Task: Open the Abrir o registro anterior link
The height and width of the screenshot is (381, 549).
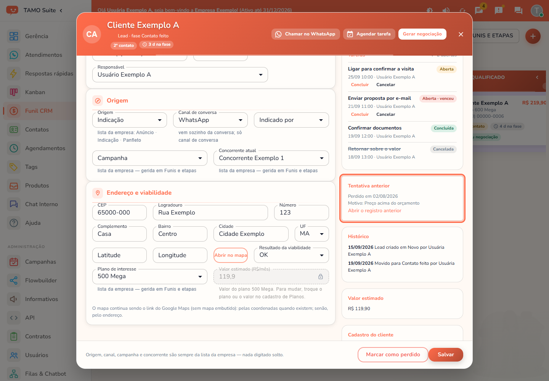Action: click(x=375, y=211)
